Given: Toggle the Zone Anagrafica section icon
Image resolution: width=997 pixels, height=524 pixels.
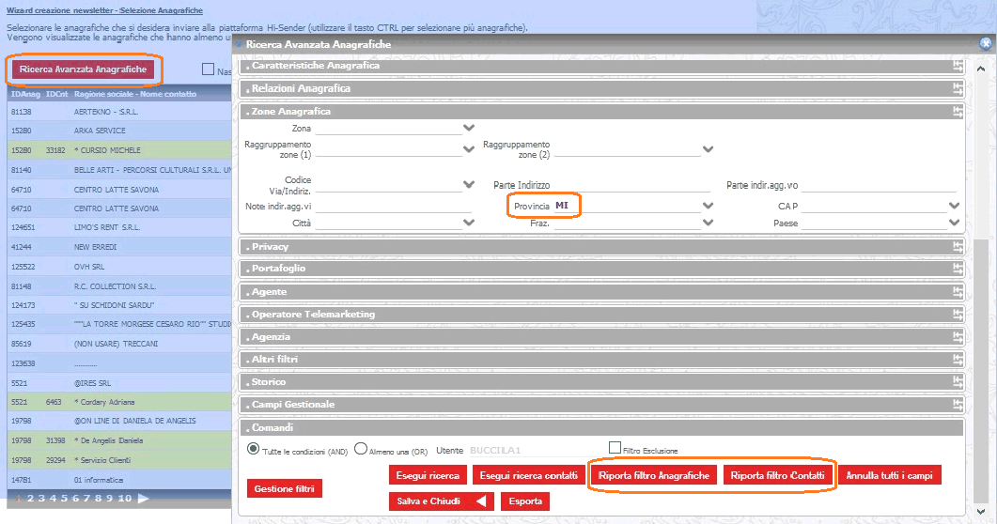Looking at the screenshot, I should [958, 112].
